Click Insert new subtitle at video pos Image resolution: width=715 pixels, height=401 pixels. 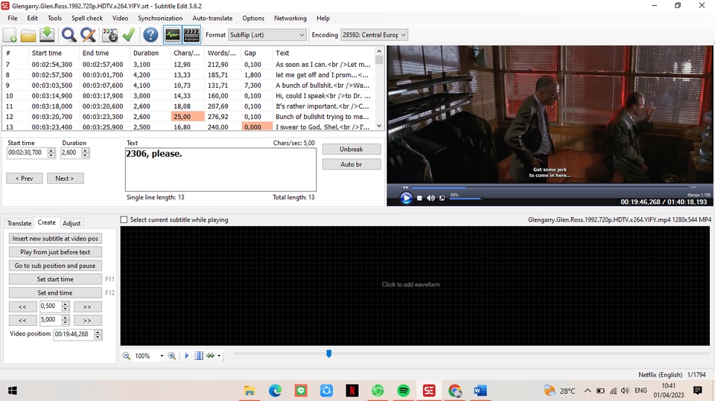55,238
